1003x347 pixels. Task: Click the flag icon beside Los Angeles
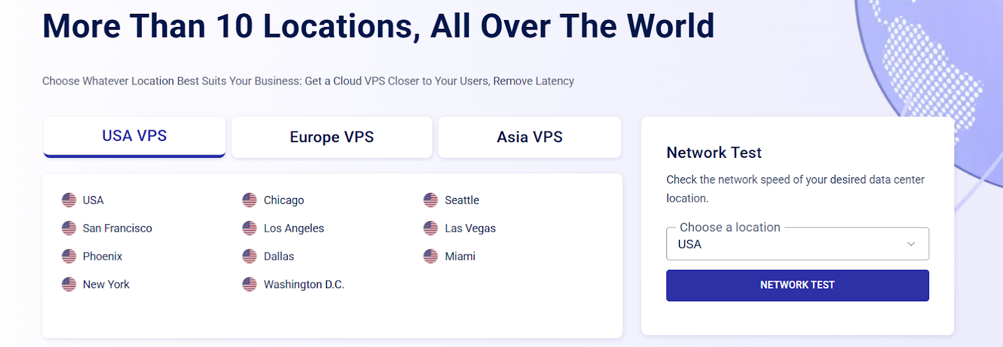click(x=249, y=228)
